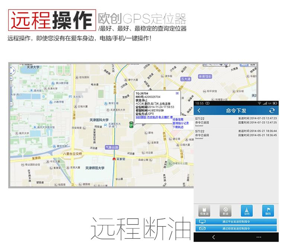Click the green car marker on map
294x252 pixels.
[x=131, y=124]
